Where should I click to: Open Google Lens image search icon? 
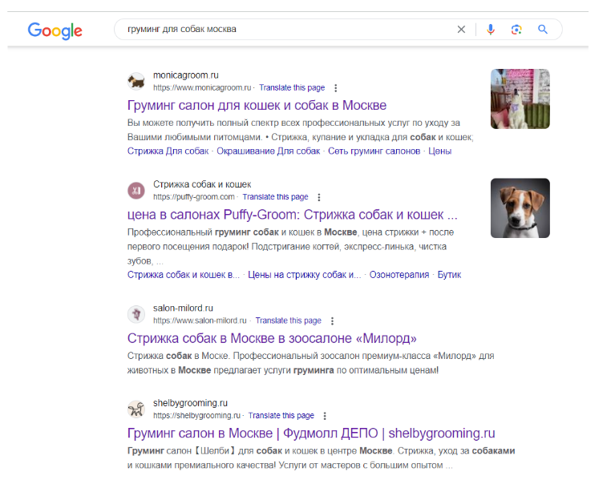pyautogui.click(x=516, y=29)
